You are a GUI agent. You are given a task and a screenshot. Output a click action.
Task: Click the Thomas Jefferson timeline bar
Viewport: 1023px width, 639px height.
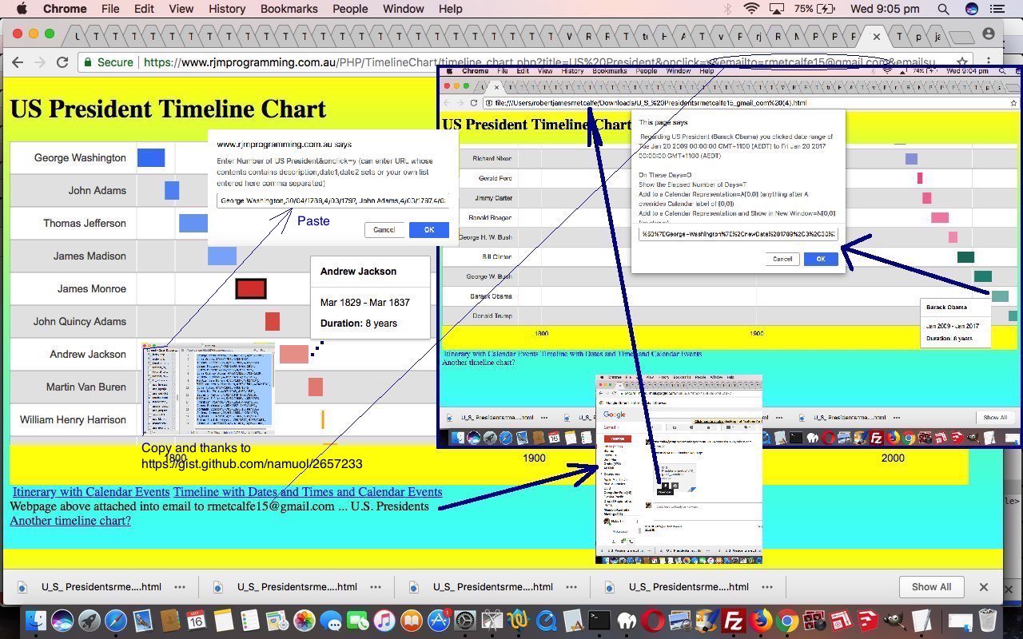[193, 223]
